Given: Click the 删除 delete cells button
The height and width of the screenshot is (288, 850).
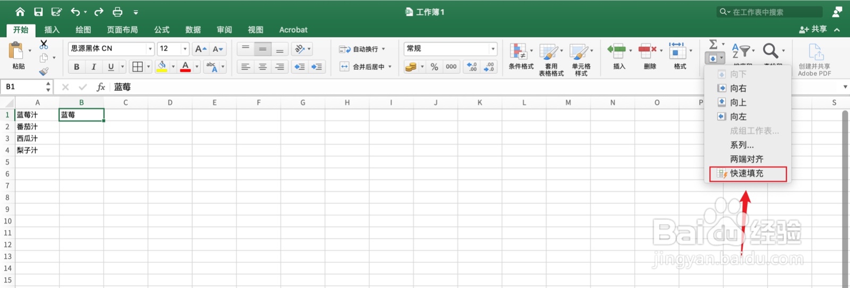Looking at the screenshot, I should point(649,56).
